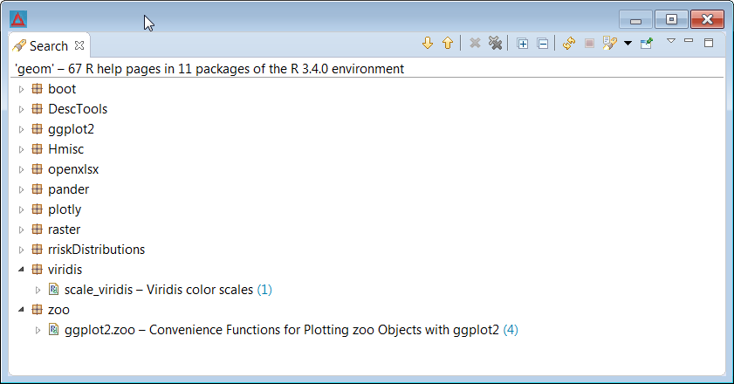This screenshot has height=384, width=734.
Task: Click the Collapse All toolbar icon
Action: [543, 44]
